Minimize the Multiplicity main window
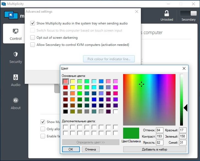This screenshot has width=200, height=161. coord(168,4)
